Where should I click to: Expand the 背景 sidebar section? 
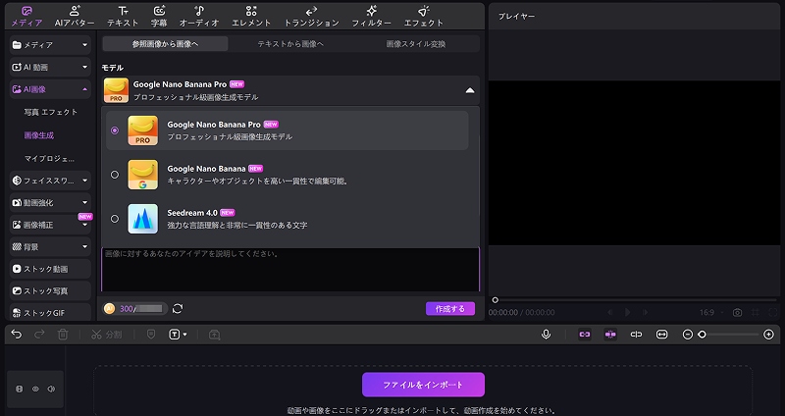[50, 247]
